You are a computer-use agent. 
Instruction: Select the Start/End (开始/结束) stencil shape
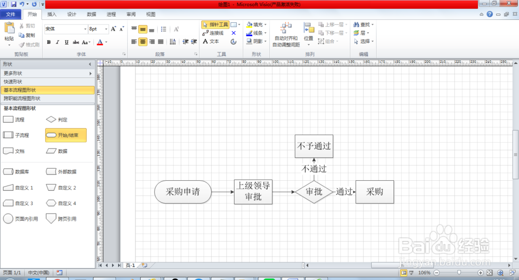coord(66,135)
